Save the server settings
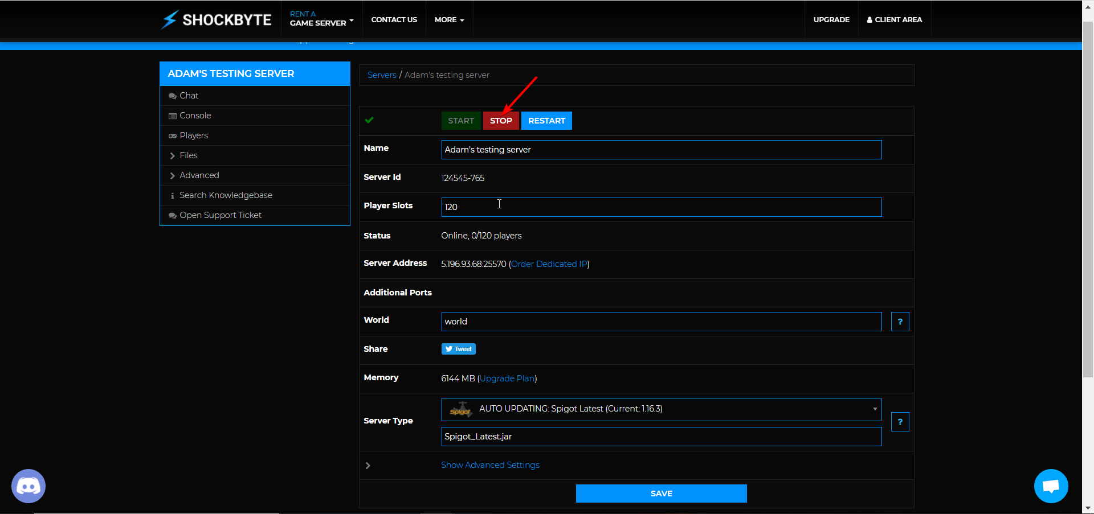The width and height of the screenshot is (1094, 514). click(x=661, y=494)
